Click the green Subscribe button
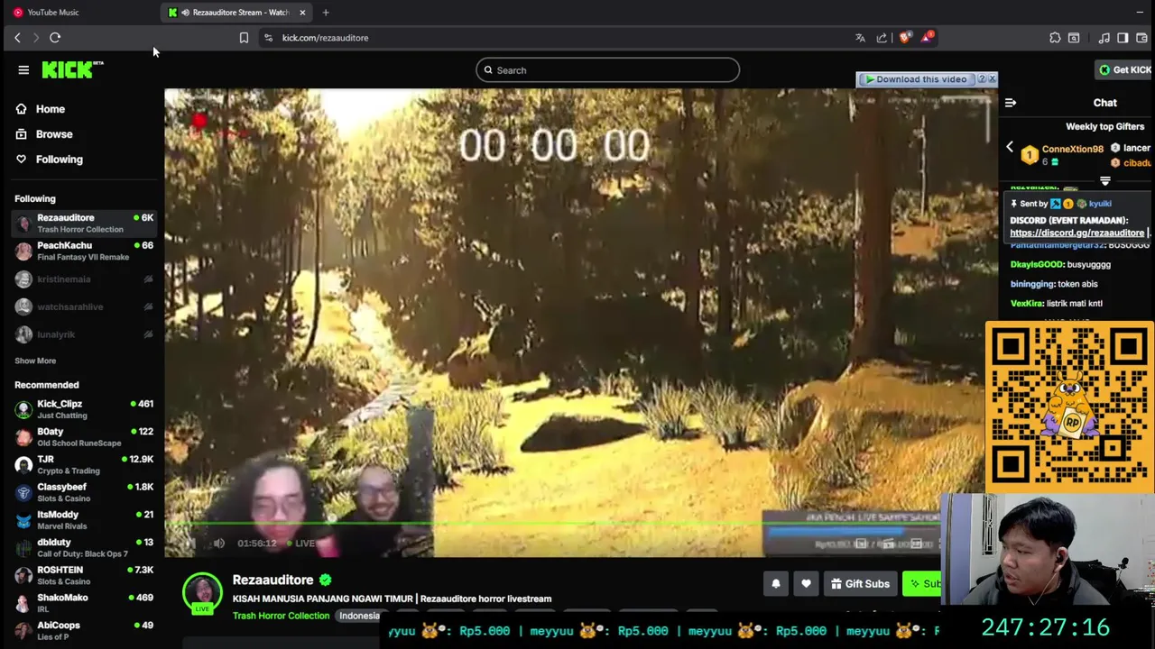This screenshot has width=1155, height=649. click(922, 584)
